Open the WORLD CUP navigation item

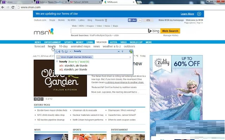point(136,42)
